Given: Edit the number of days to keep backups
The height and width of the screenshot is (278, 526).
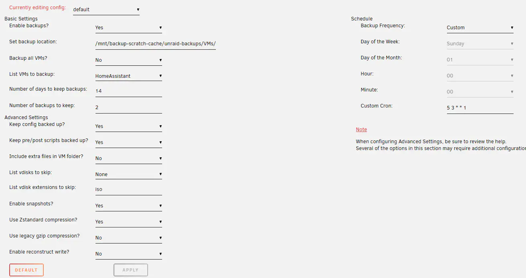Looking at the screenshot, I should pos(128,91).
